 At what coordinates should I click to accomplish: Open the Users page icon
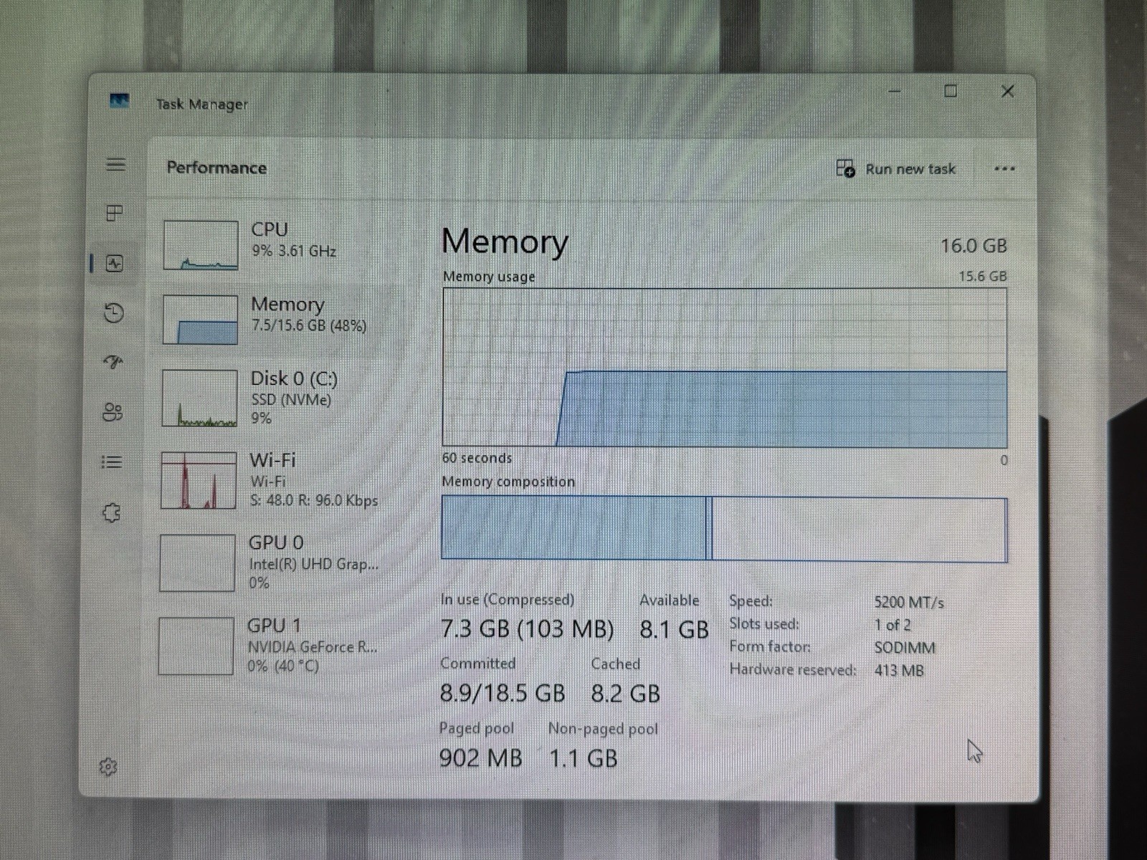pyautogui.click(x=113, y=412)
